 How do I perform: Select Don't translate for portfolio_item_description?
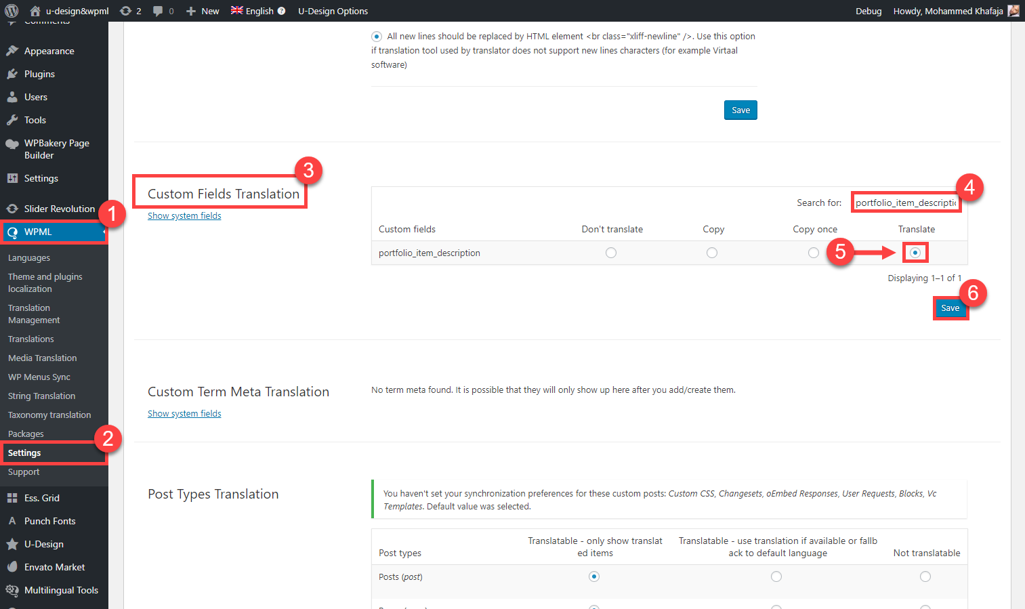(x=611, y=253)
